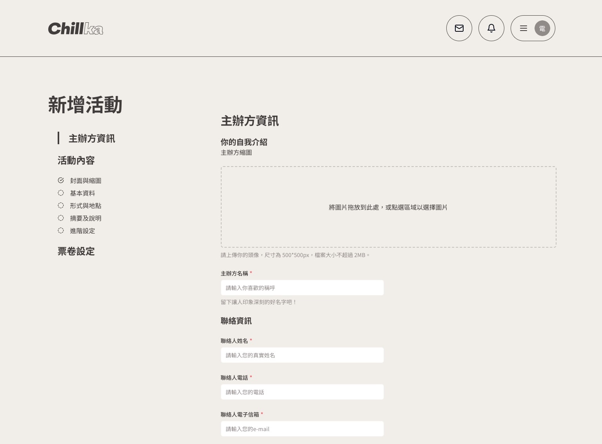
Task: Focus the 聯絡人電話 input field
Action: click(x=302, y=392)
